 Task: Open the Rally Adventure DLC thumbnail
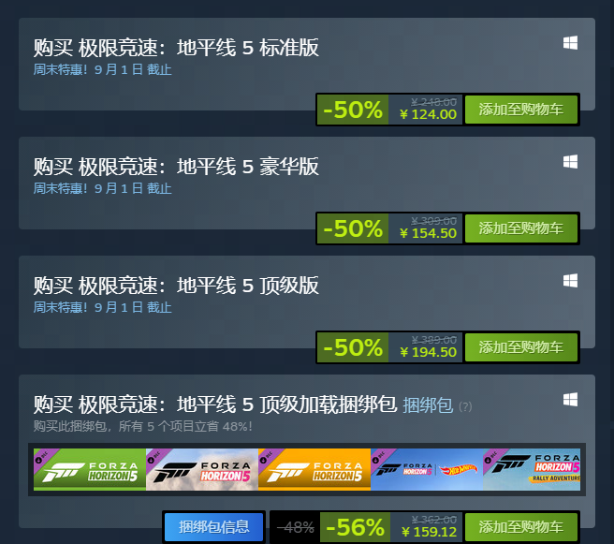[x=532, y=470]
